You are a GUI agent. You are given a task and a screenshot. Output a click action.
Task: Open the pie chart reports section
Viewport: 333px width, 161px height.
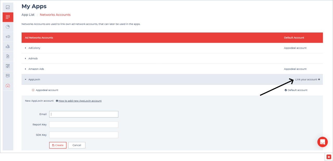pos(8,27)
